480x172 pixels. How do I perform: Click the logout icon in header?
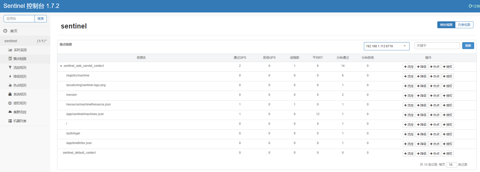471,6
